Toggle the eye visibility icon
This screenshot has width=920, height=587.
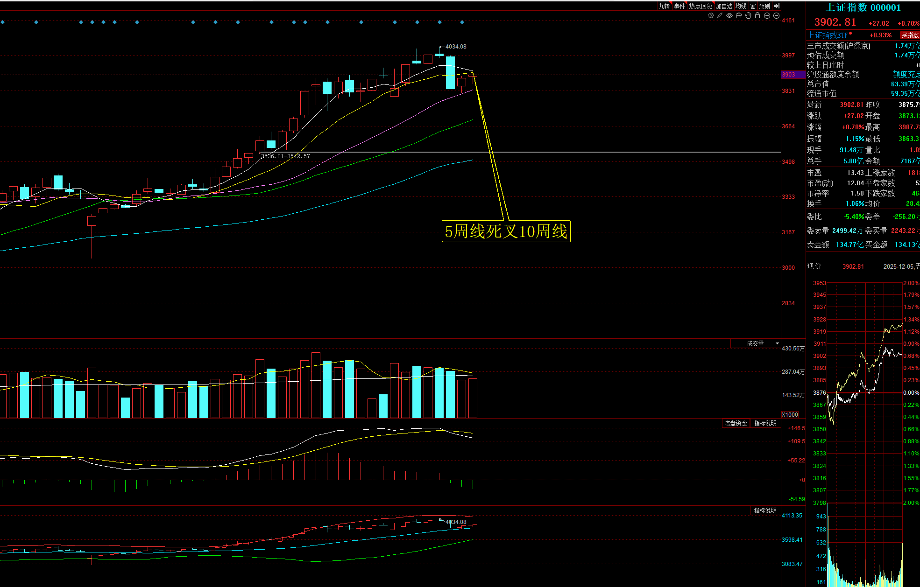(x=729, y=15)
